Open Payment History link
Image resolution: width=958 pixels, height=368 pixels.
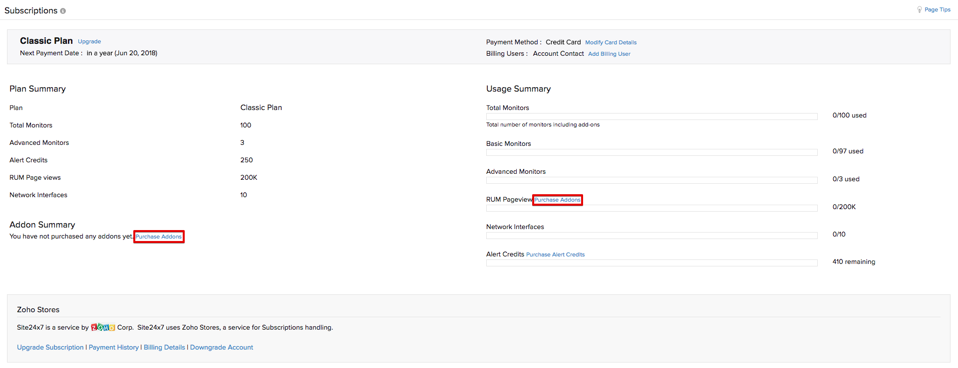coord(114,348)
